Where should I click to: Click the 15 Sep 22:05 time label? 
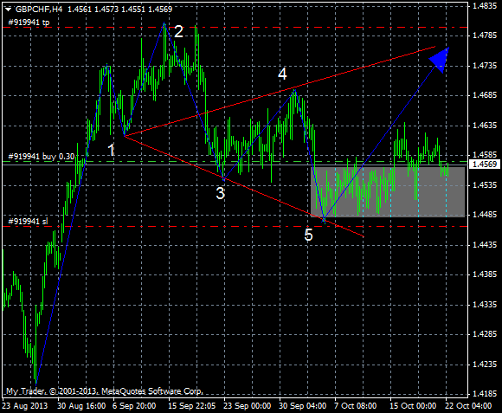coord(192,406)
